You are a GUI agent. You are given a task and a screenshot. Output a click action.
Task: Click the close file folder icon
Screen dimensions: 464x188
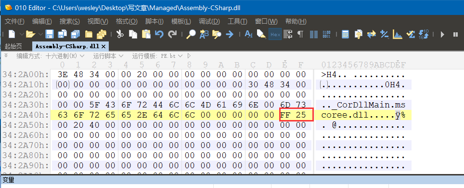pos(89,34)
